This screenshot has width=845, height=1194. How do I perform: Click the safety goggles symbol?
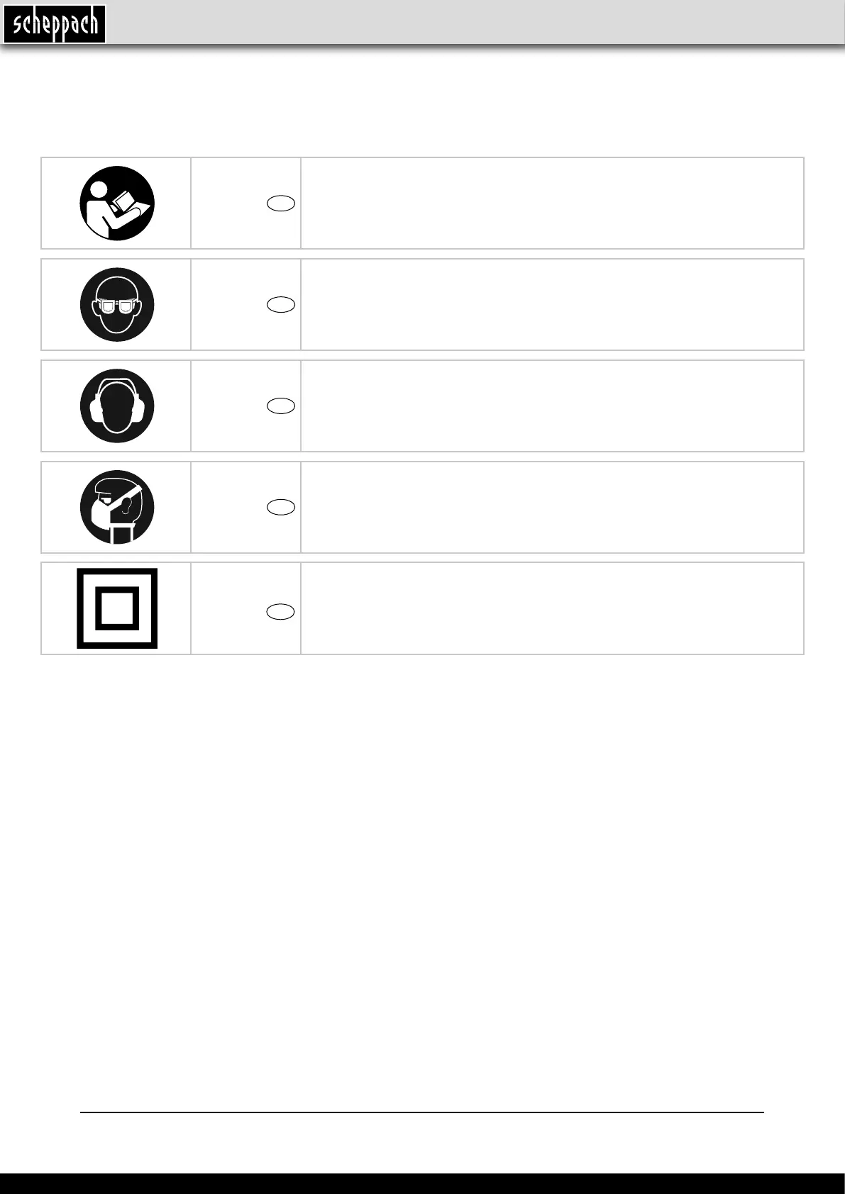click(117, 305)
